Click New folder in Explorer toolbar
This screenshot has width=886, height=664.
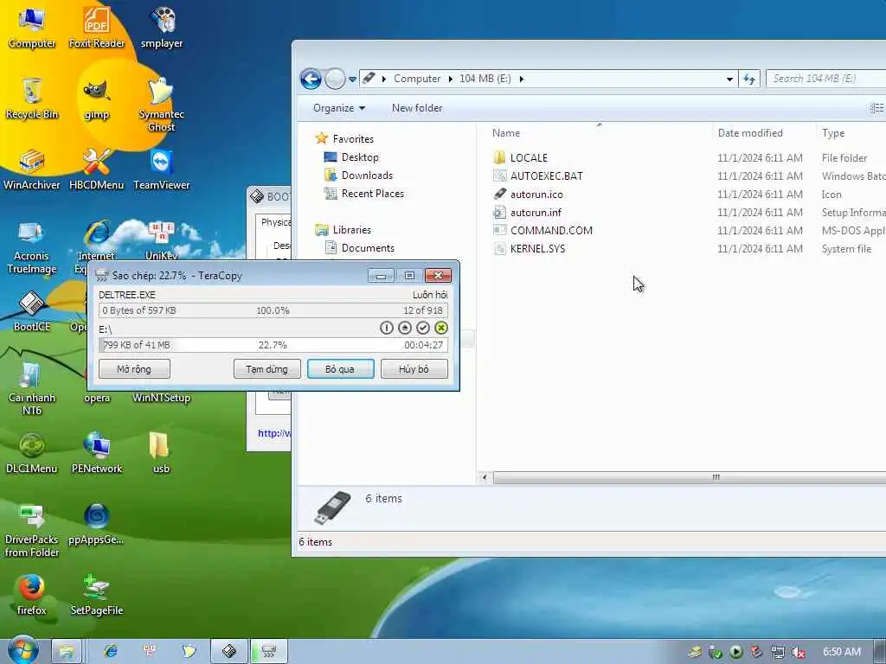click(x=417, y=108)
